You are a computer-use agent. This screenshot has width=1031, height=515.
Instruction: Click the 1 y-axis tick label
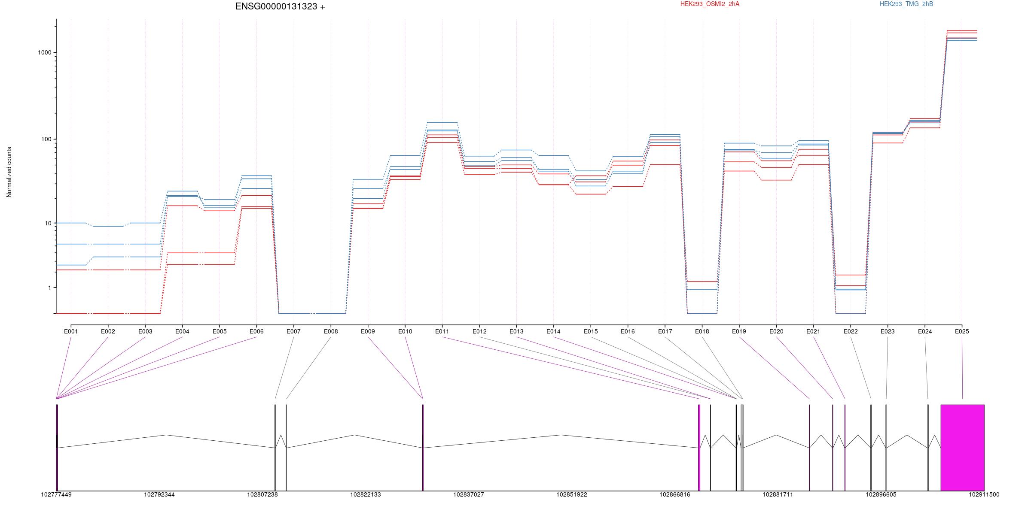pyautogui.click(x=50, y=288)
